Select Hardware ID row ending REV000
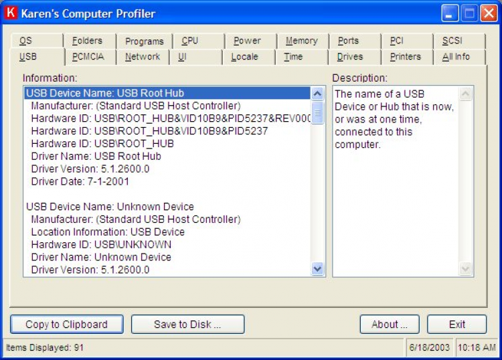This screenshot has height=360, width=502. [x=167, y=118]
